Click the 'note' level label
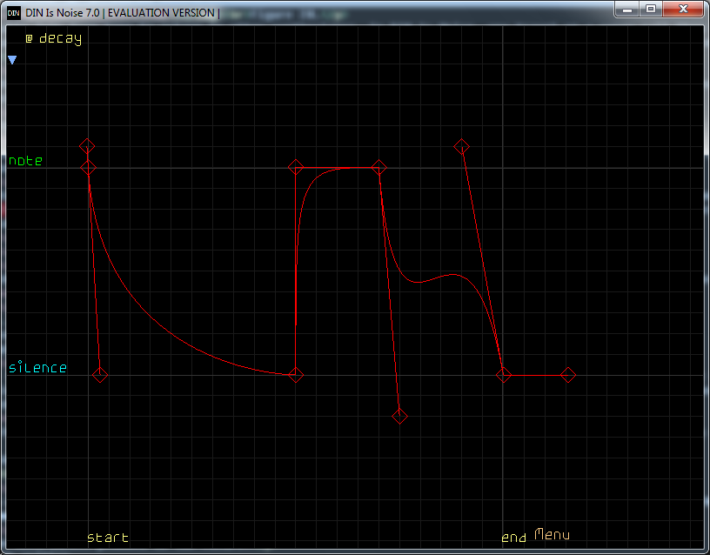710x555 pixels. click(25, 161)
